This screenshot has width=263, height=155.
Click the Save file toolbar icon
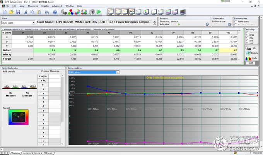point(18,12)
